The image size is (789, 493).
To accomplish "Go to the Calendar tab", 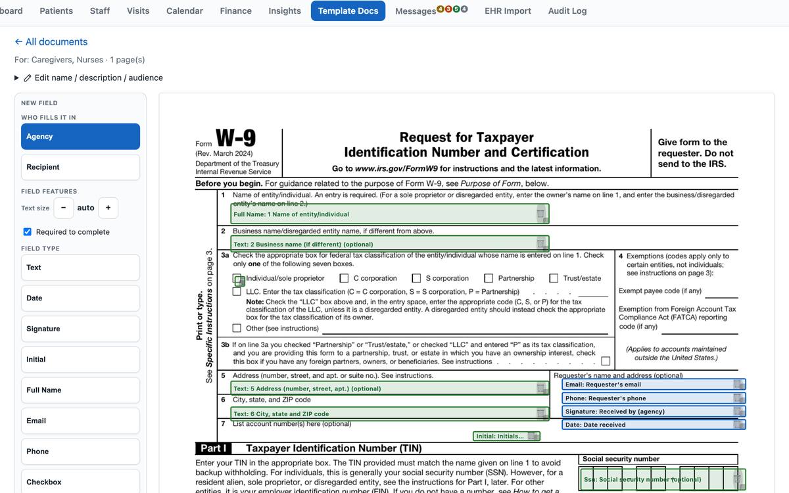I will pos(185,11).
